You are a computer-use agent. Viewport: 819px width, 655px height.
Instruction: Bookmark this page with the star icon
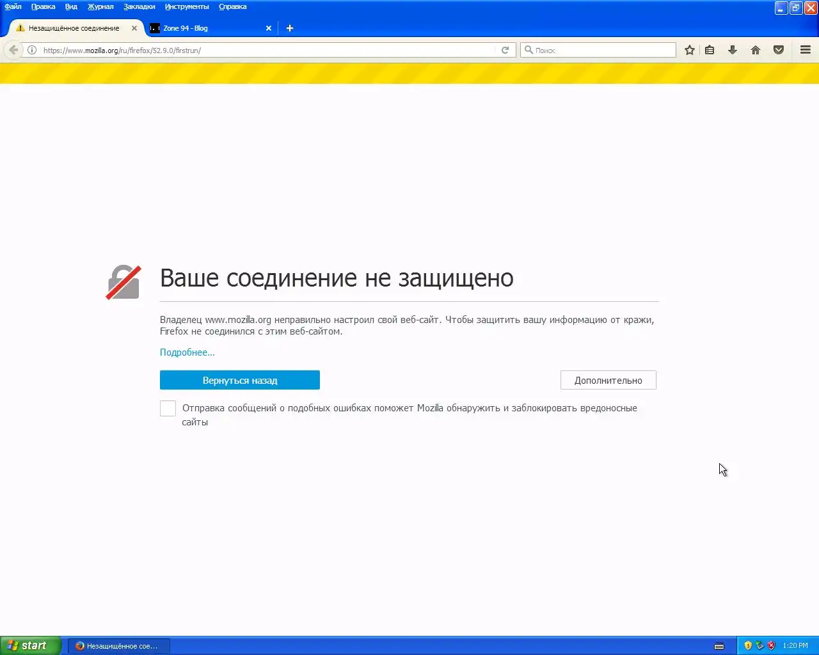[x=689, y=50]
